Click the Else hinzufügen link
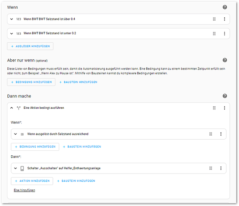This screenshot has width=239, height=206. (24, 190)
